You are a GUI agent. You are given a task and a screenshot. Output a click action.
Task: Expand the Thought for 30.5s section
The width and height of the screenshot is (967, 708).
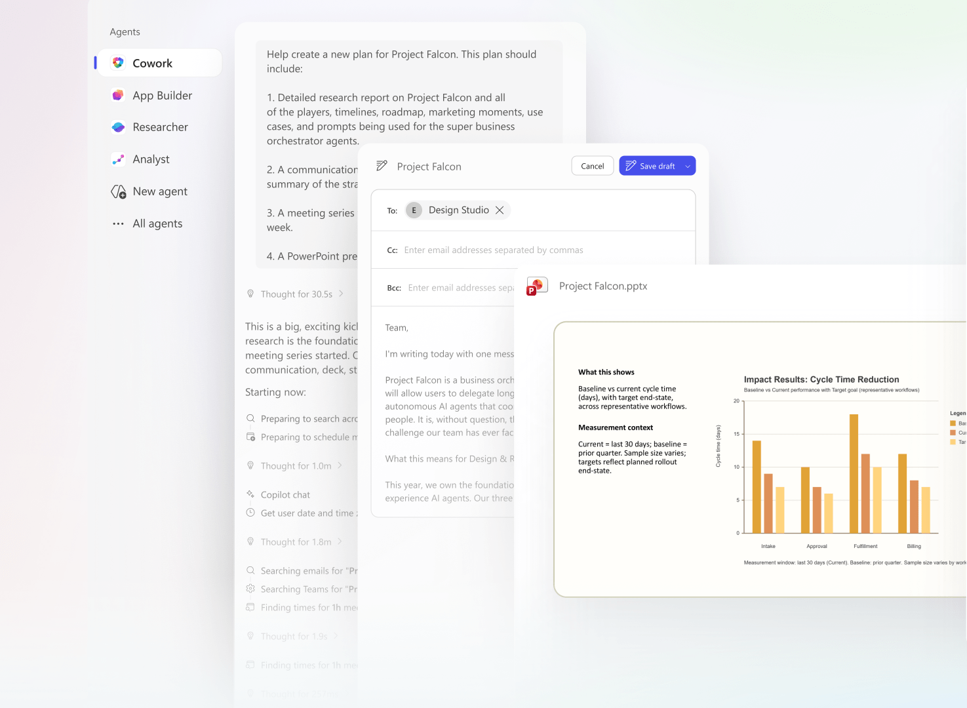point(341,294)
